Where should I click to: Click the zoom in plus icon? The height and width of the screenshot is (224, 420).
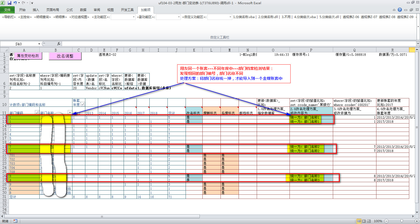417,221
